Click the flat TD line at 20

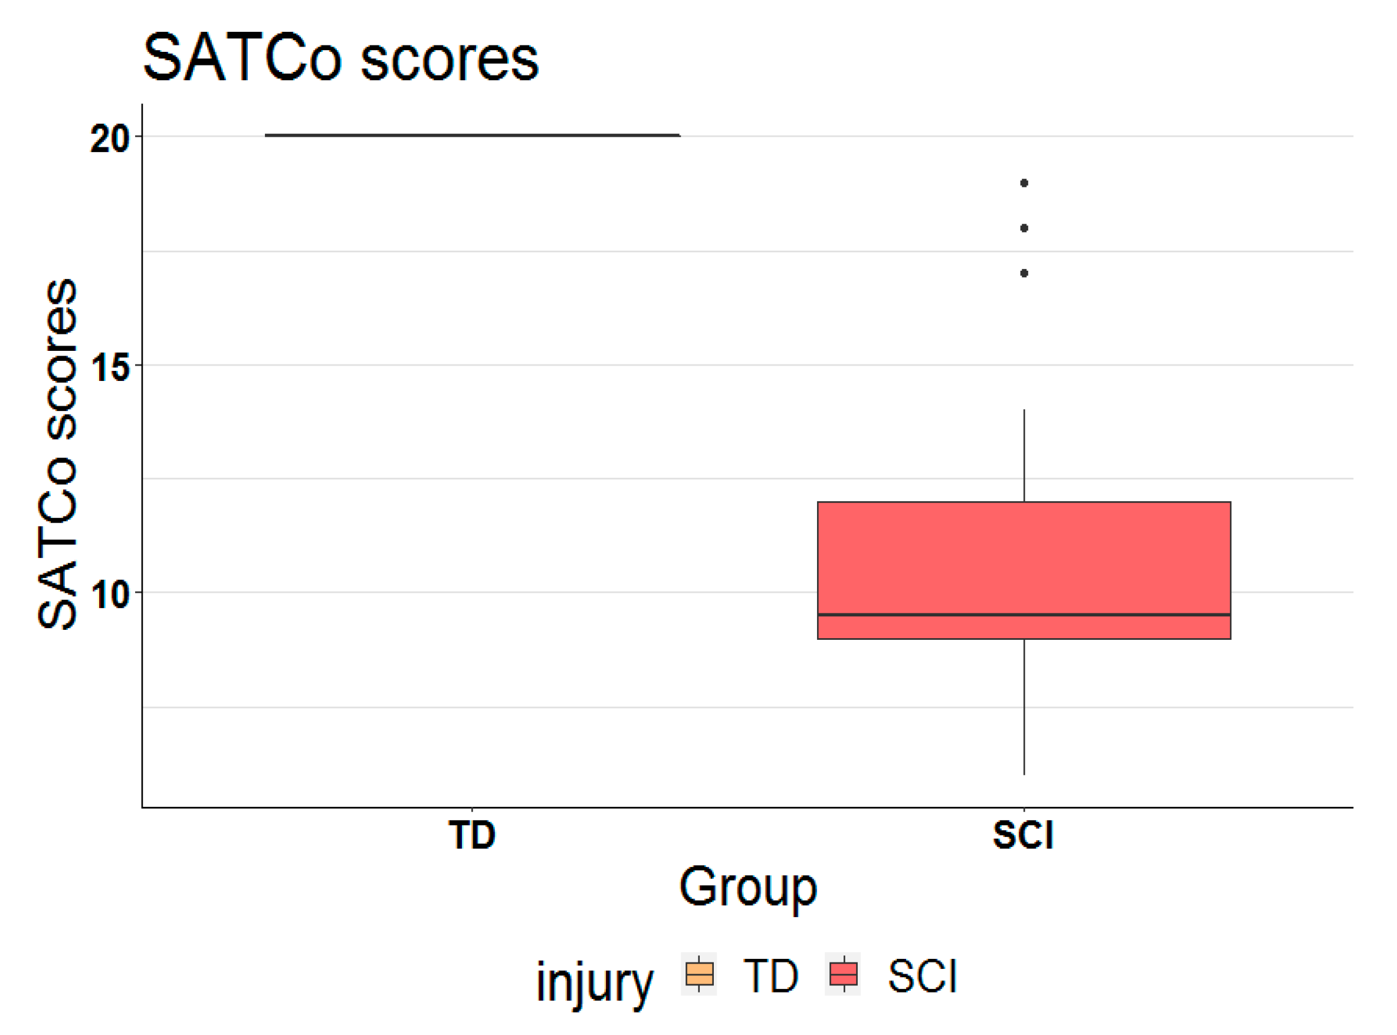coord(472,134)
